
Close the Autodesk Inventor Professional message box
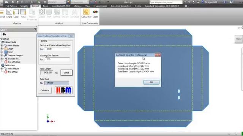coord(158,55)
